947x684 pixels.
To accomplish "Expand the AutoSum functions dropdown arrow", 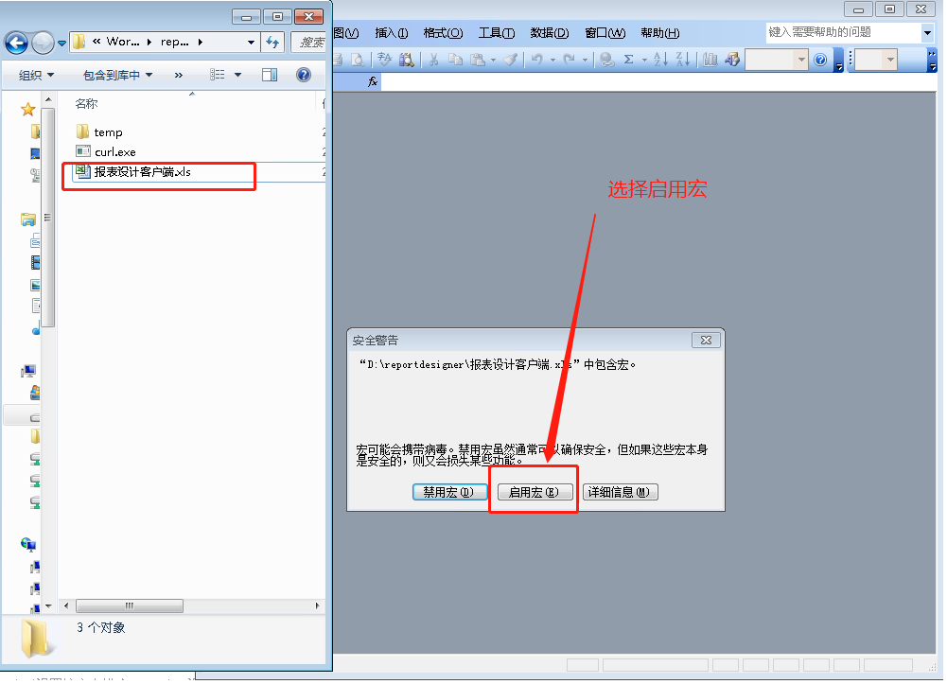I will coord(644,60).
